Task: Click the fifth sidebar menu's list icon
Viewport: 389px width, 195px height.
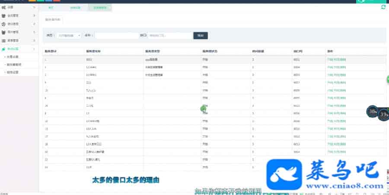Action: 3,40
